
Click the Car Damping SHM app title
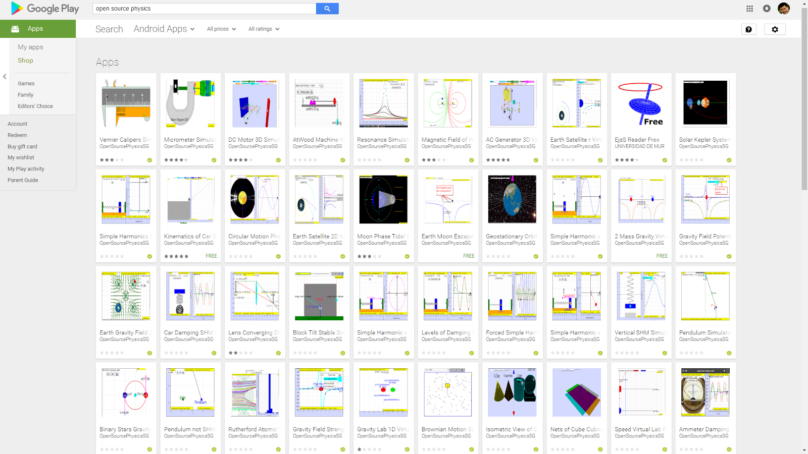[189, 333]
